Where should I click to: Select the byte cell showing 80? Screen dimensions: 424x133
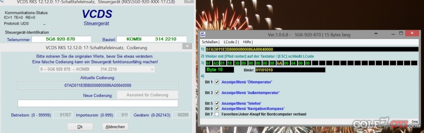tap(244, 63)
